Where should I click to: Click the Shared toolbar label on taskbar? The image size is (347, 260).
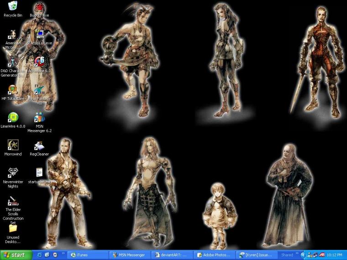pyautogui.click(x=287, y=255)
